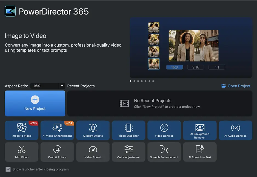
Task: Click the HOT badge on AI Video Enhancement
Action: pos(69,123)
